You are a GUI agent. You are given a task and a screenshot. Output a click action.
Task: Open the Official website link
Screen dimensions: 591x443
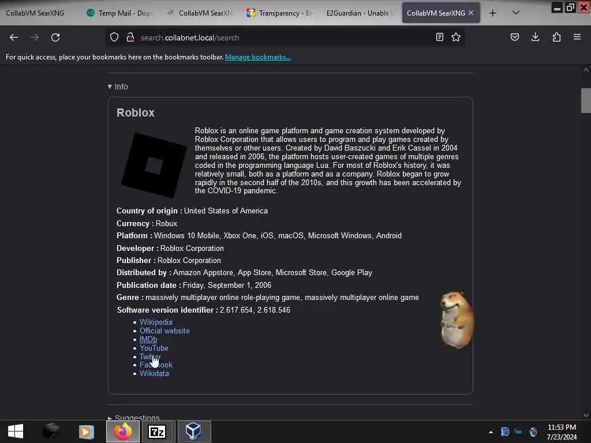164,331
